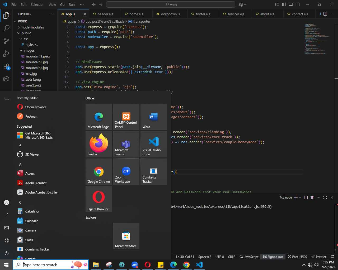Viewport: 338px width, 270px height.
Task: Open the Comtanix Tracker tile
Action: point(154,172)
